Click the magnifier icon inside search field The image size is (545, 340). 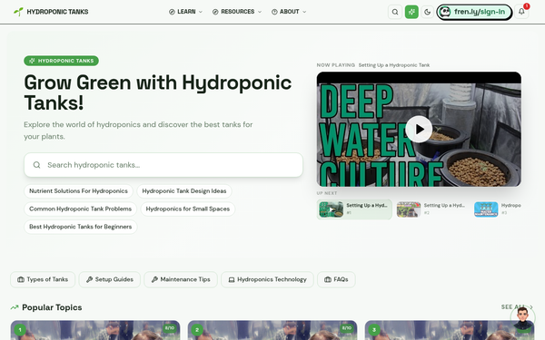point(37,165)
